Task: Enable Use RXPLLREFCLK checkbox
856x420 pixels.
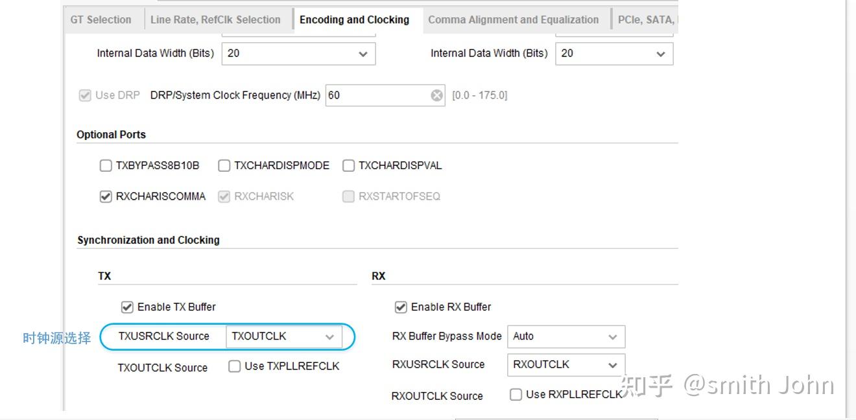Action: point(516,394)
